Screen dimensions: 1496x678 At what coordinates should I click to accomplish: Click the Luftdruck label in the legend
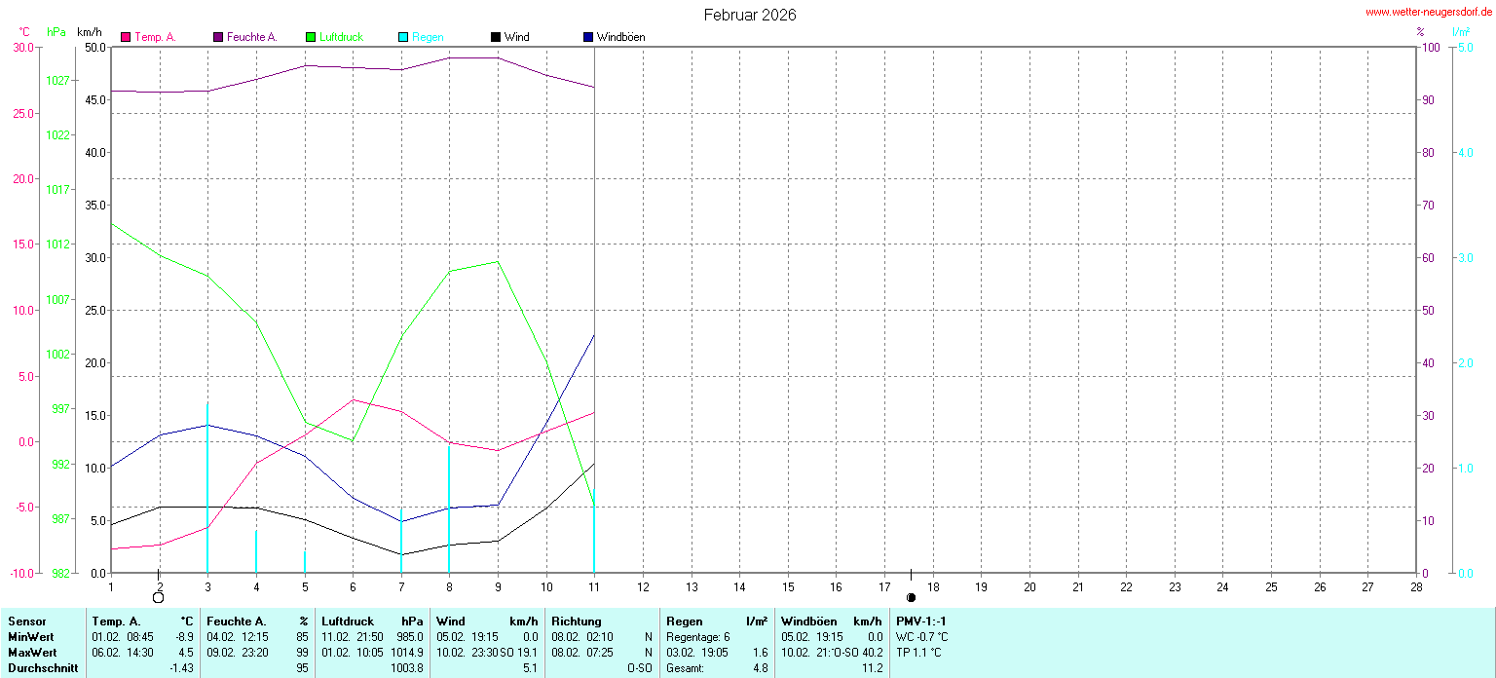click(341, 37)
